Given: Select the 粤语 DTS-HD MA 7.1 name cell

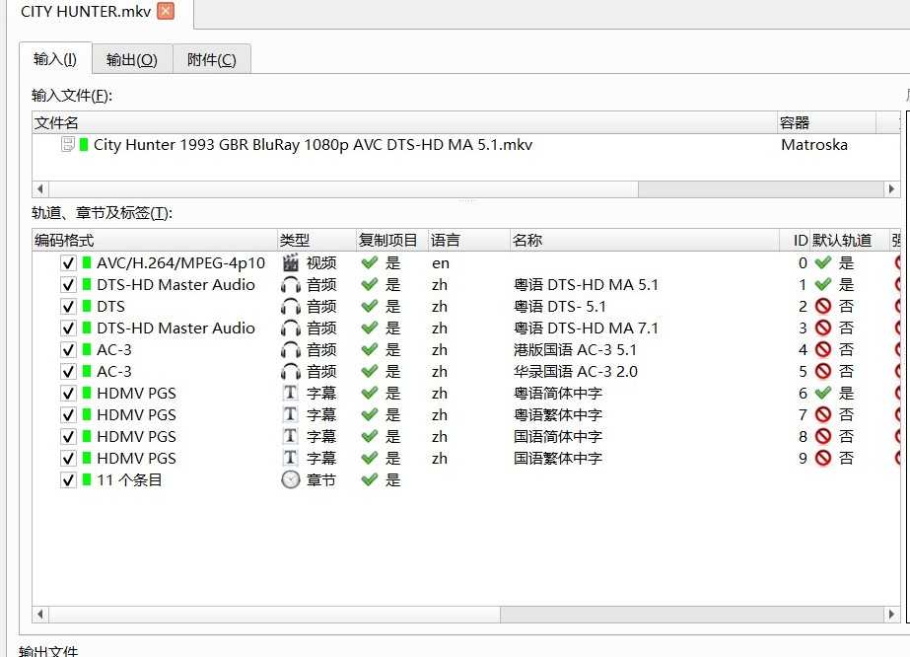Looking at the screenshot, I should click(x=587, y=328).
